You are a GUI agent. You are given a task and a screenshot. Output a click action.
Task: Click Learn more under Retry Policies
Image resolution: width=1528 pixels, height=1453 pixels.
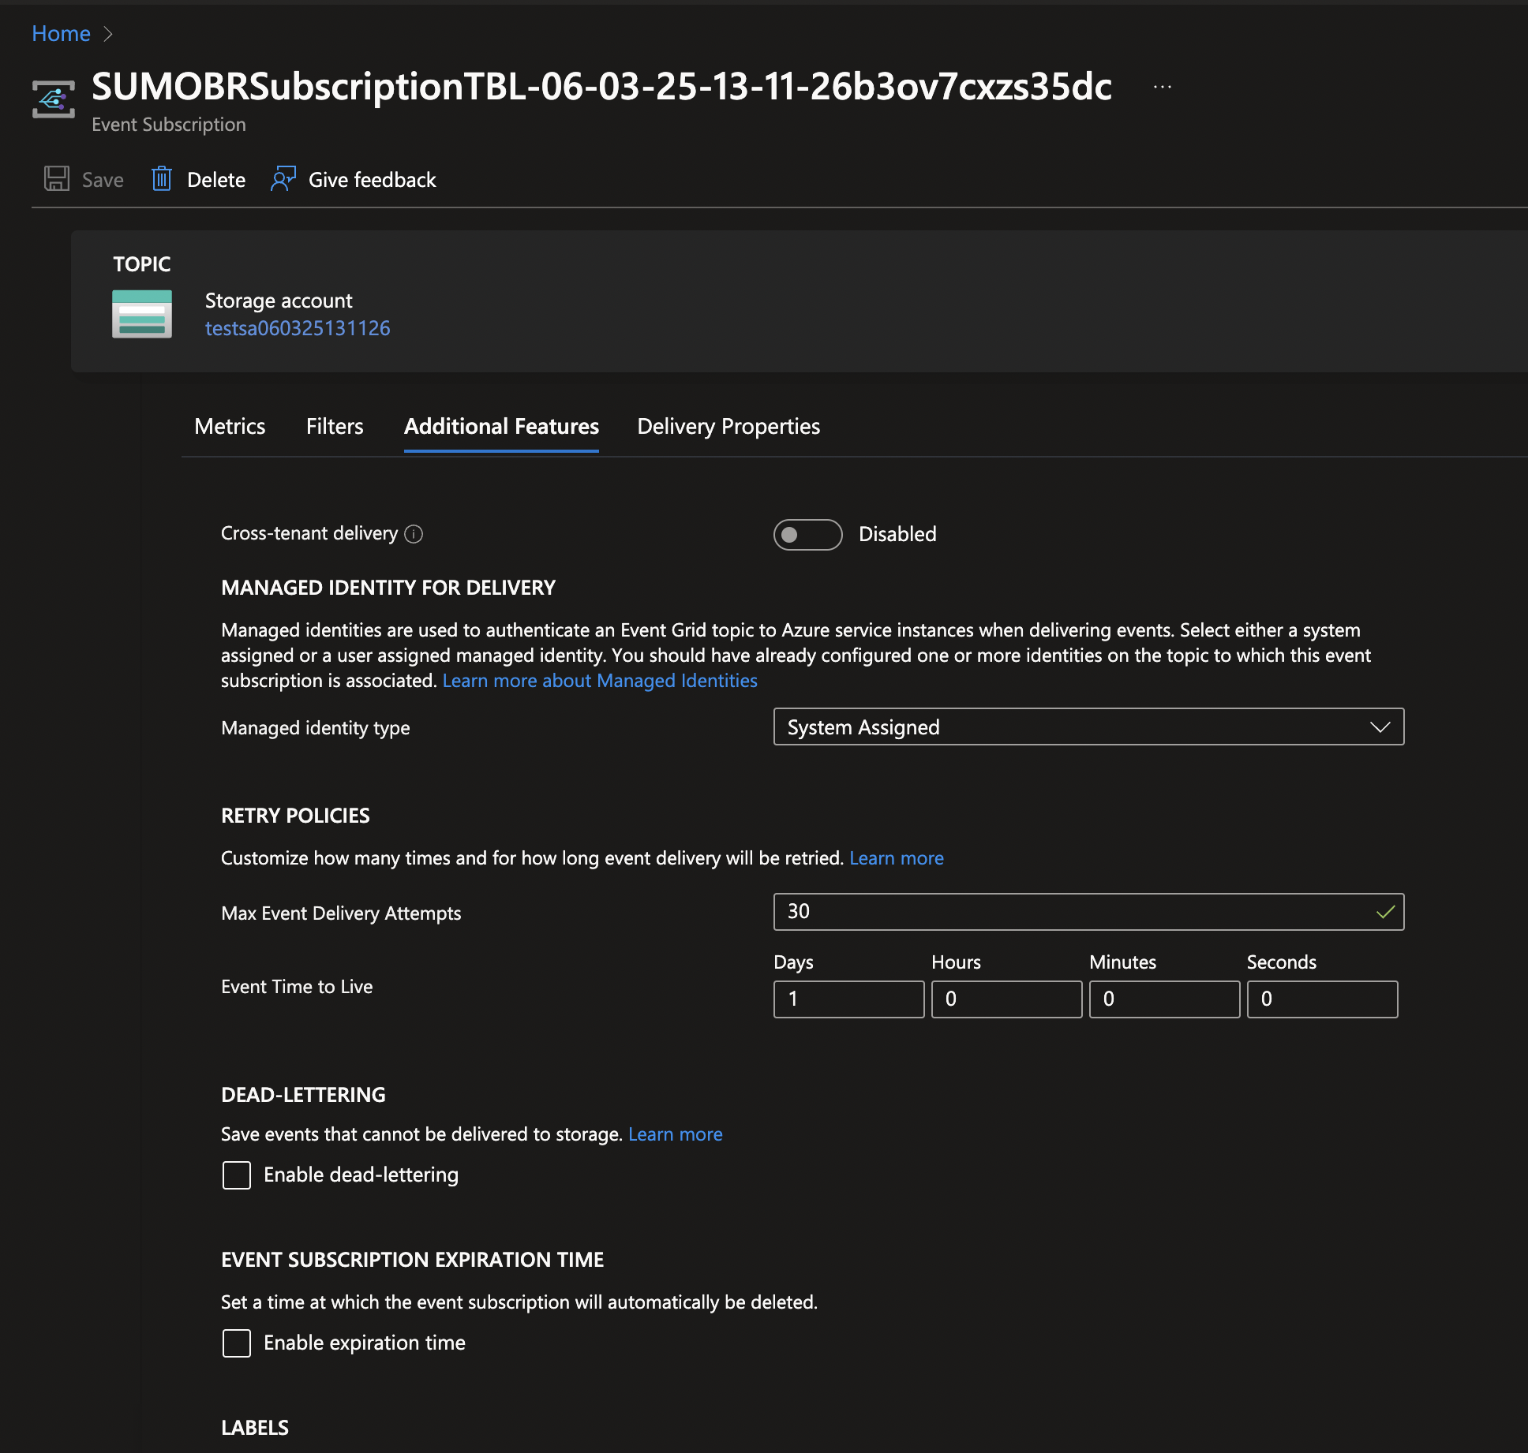click(x=896, y=857)
